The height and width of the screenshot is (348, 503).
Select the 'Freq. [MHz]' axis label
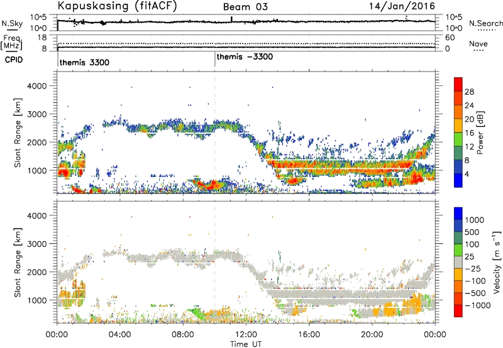click(x=11, y=42)
